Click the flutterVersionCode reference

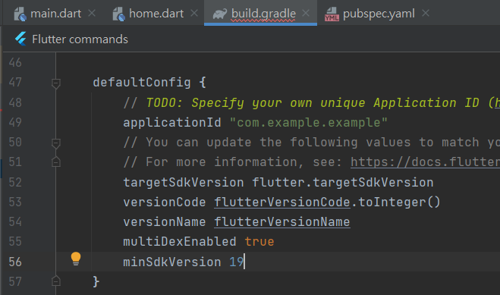coord(282,202)
